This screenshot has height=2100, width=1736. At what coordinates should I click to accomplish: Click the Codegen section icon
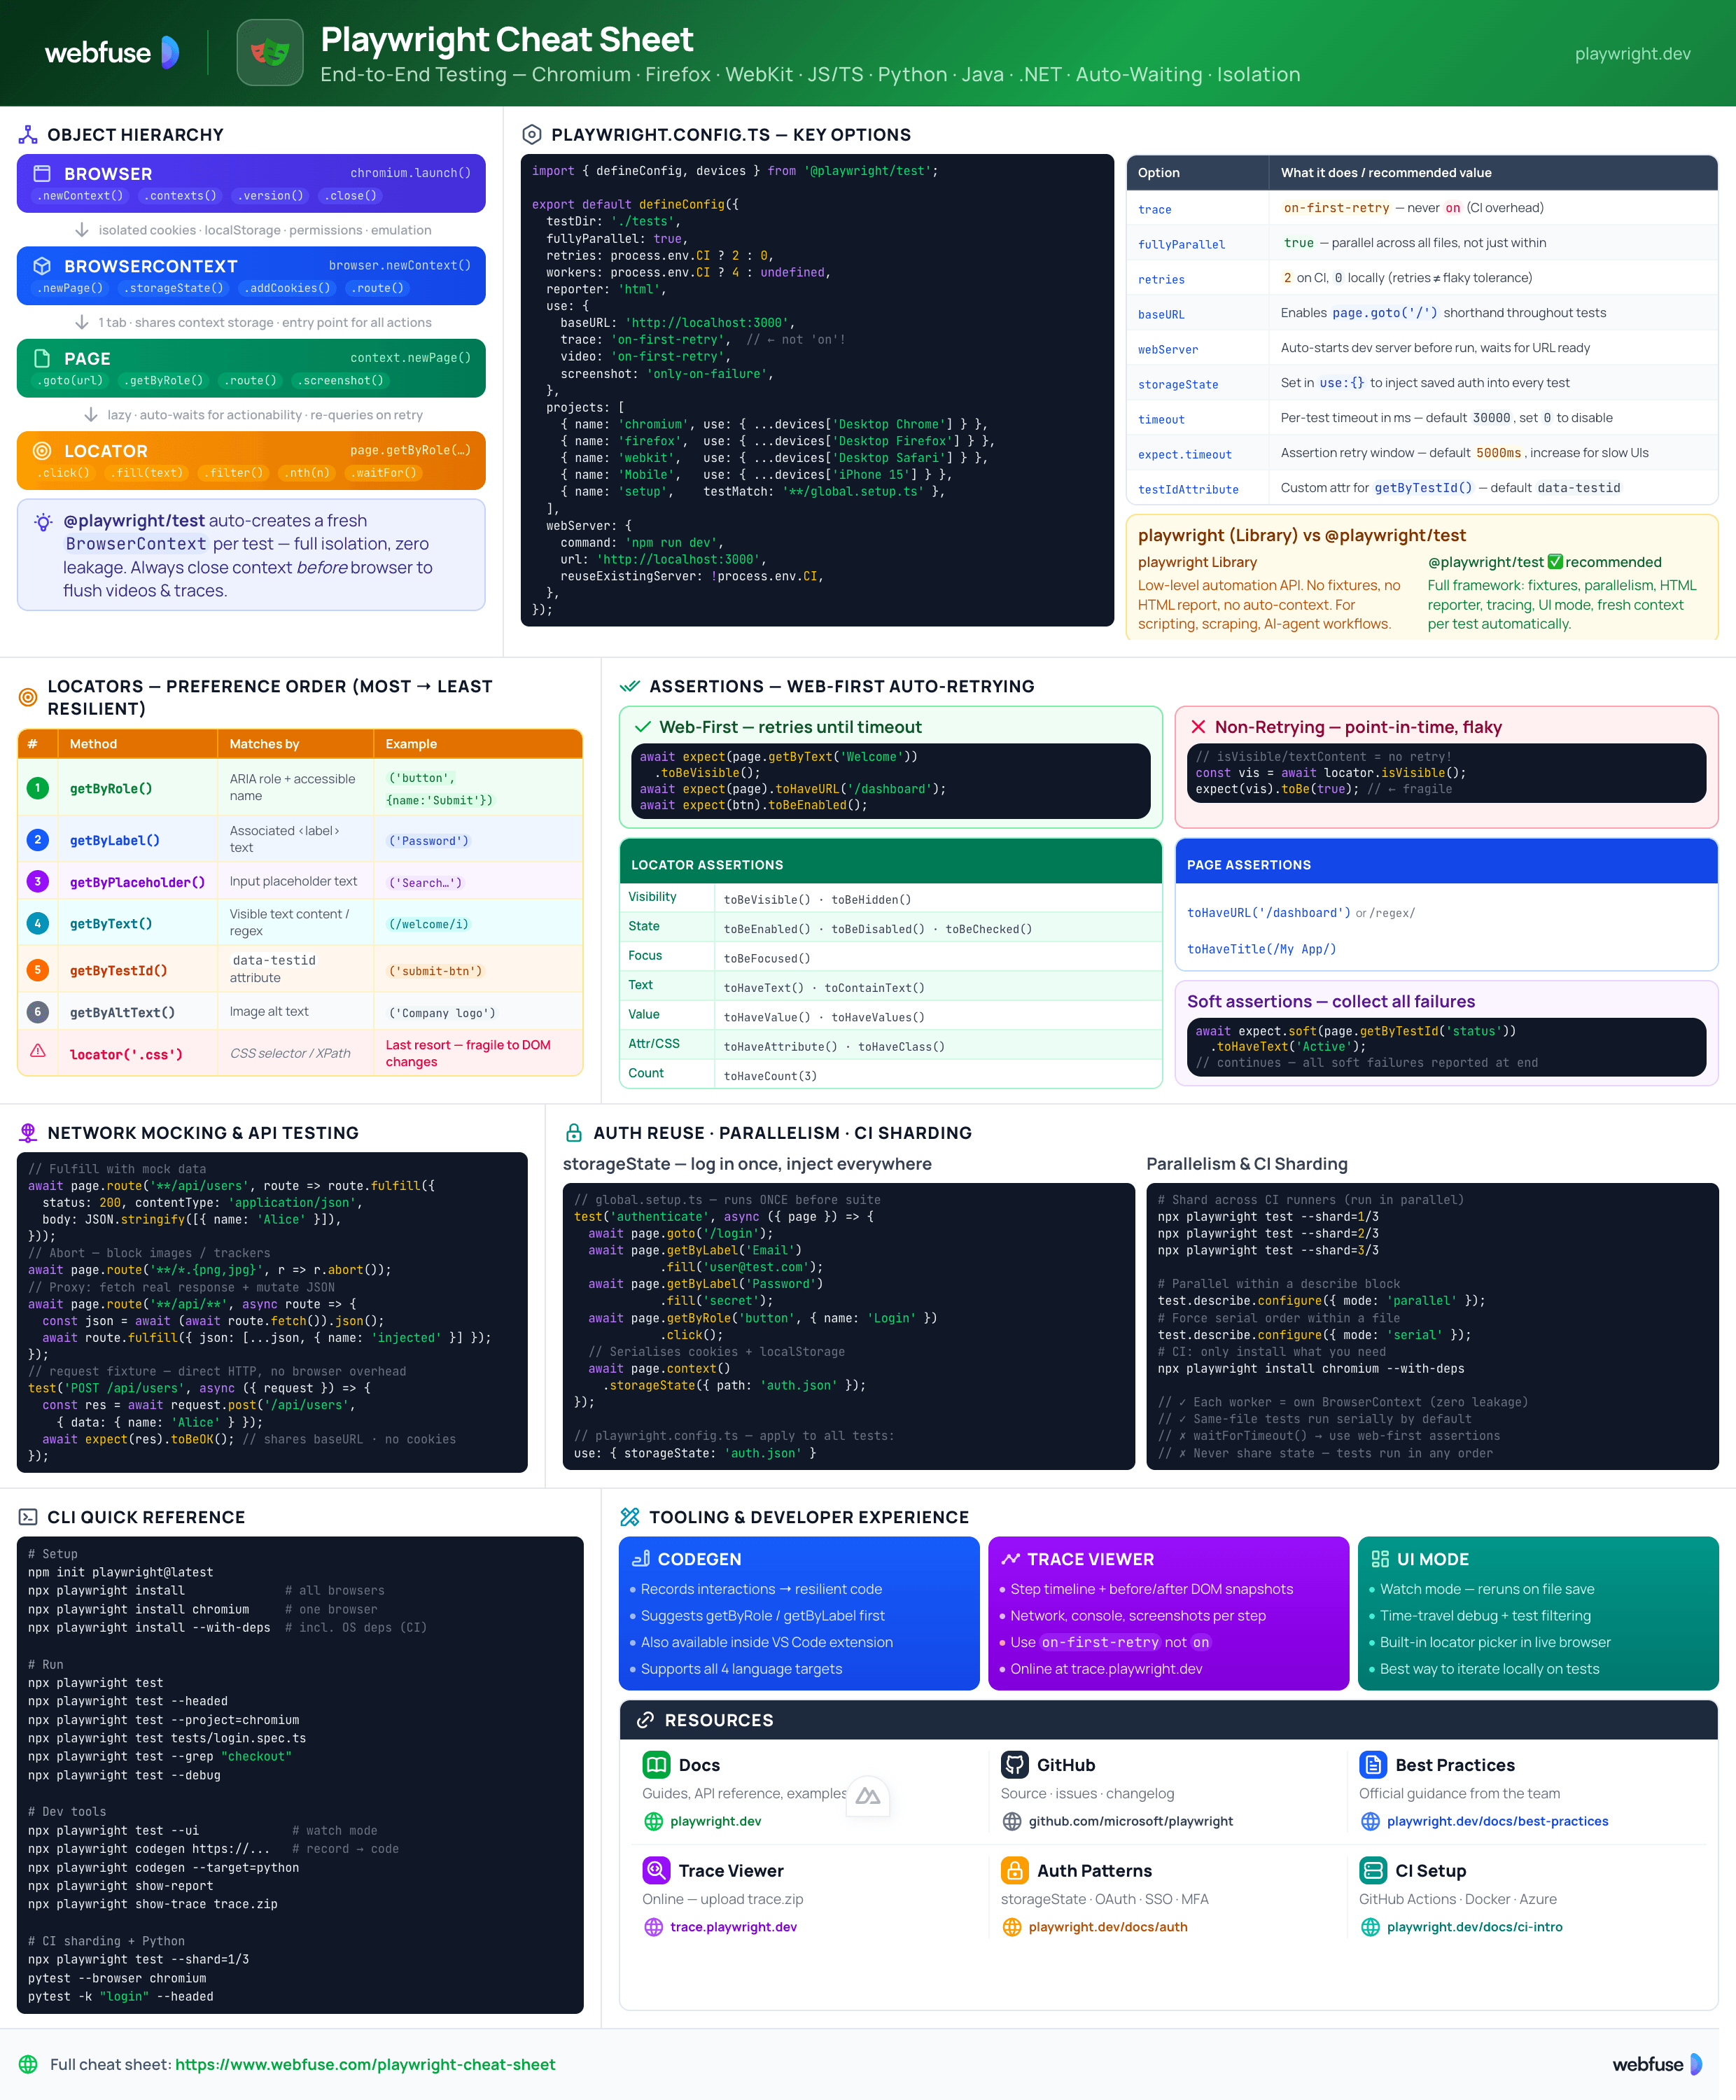pos(641,1558)
